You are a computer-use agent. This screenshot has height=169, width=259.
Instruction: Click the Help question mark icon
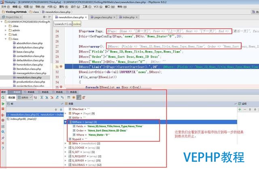click(3, 148)
